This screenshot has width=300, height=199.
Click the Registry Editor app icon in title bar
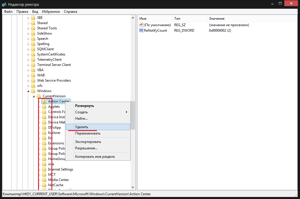point(4,4)
